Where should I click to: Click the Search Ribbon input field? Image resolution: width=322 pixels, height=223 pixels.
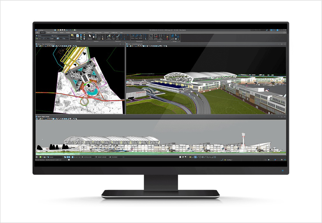pyautogui.click(x=257, y=30)
